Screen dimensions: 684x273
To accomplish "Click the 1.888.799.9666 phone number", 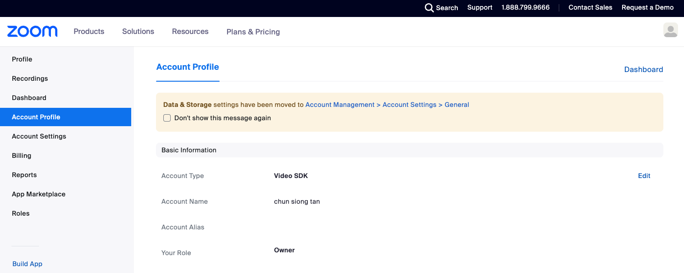I will (x=526, y=7).
